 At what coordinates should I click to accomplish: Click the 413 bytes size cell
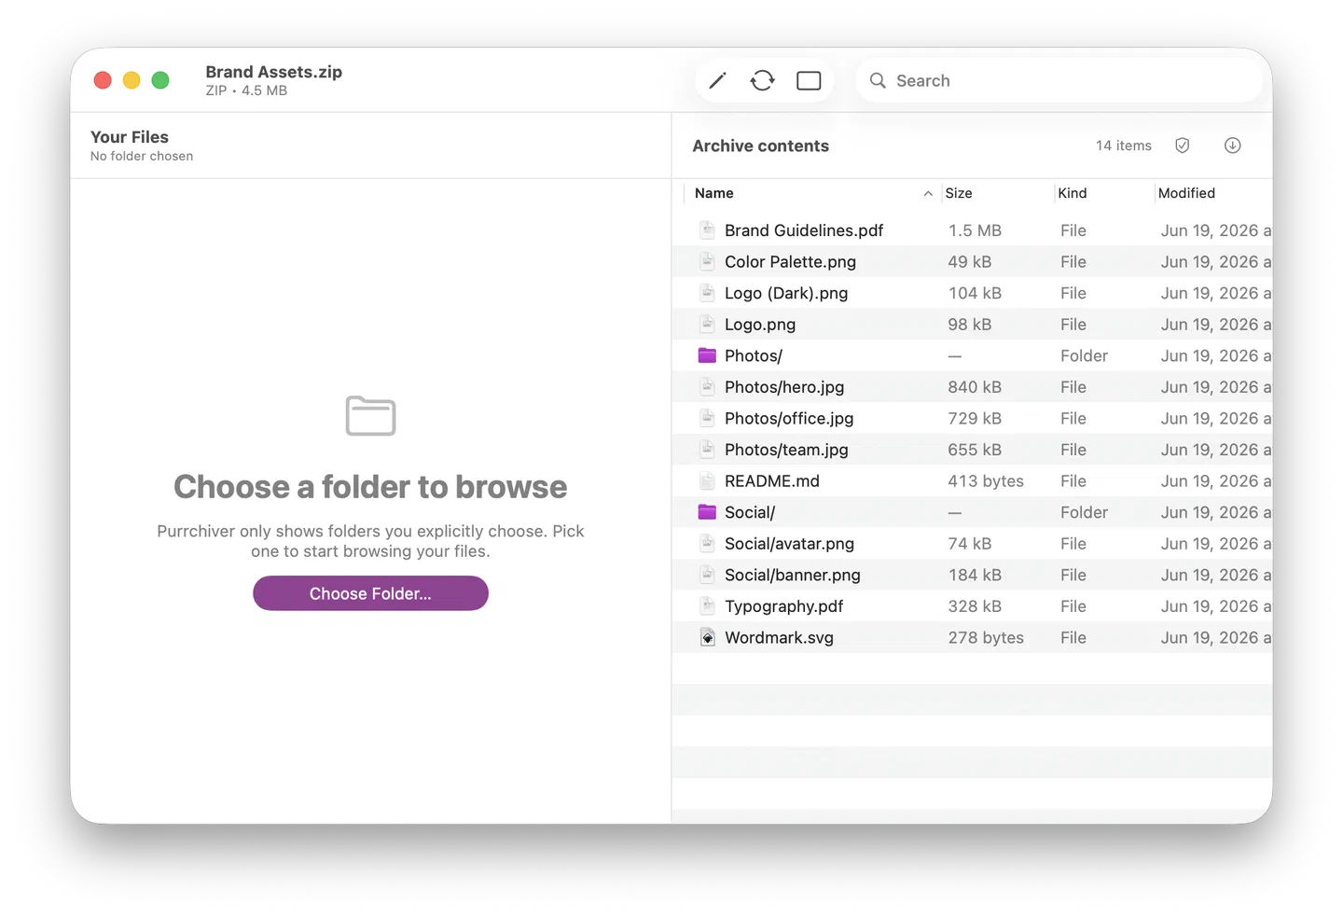[x=986, y=481]
